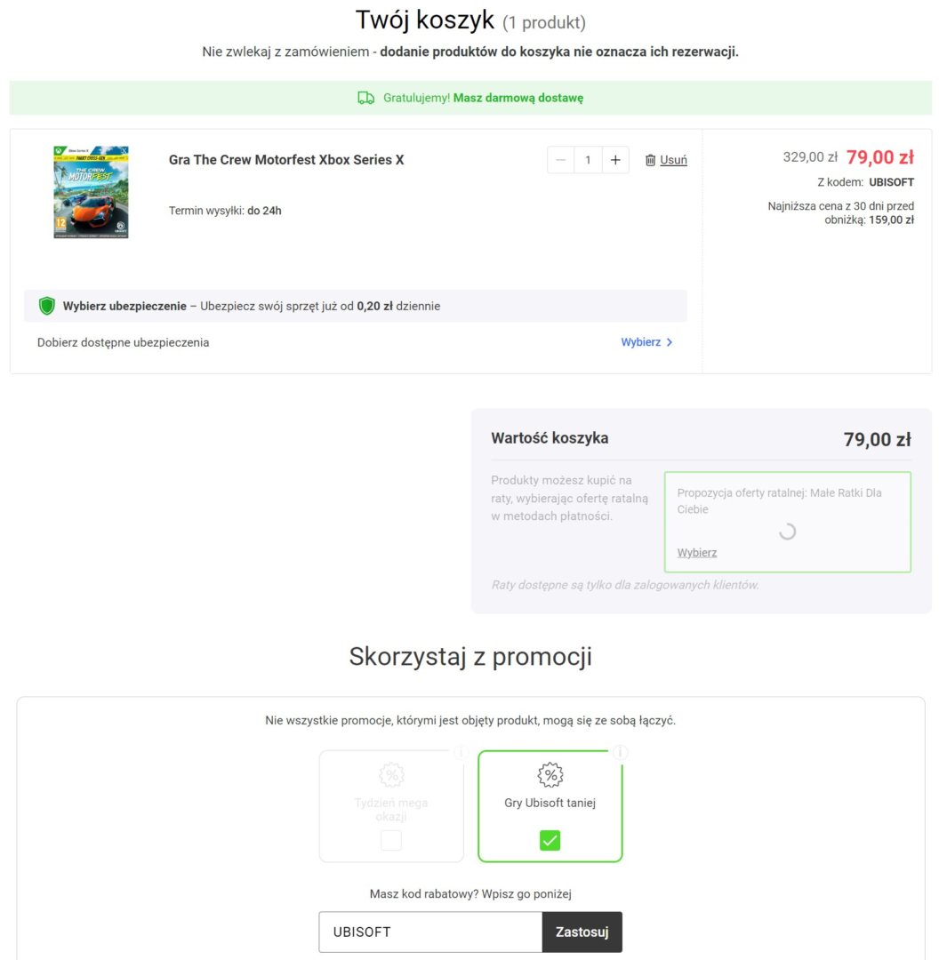Screen dimensions: 947x960
Task: Click the quantity number field
Action: (x=587, y=160)
